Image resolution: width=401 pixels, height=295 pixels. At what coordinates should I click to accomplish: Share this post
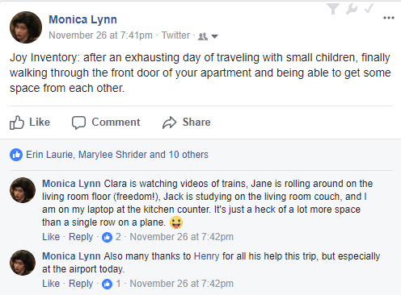tap(187, 123)
